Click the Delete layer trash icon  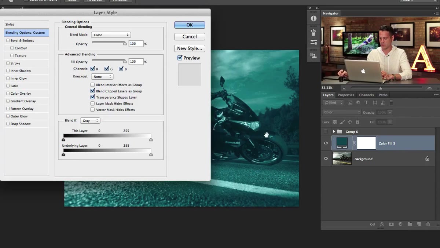[428, 224]
